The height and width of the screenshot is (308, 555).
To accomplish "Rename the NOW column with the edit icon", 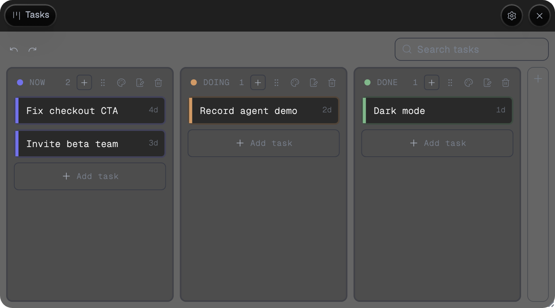I will pos(140,82).
